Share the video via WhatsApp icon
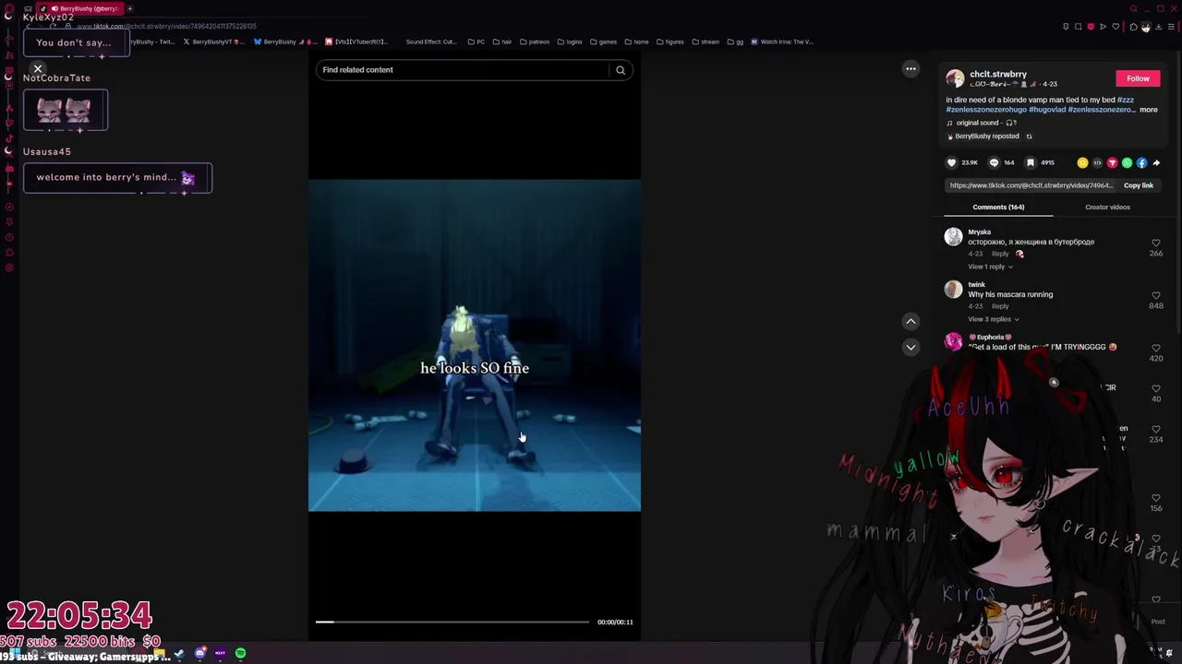 point(1127,162)
